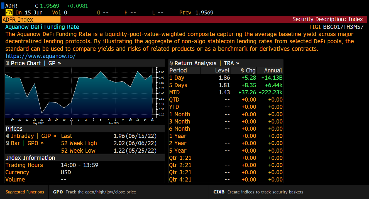Click the Trading Hours label
Screen dimensions: 369x199
24,165
